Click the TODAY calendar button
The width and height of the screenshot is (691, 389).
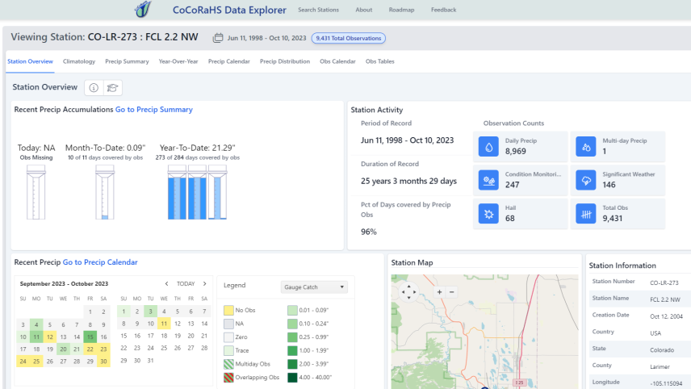click(x=186, y=284)
